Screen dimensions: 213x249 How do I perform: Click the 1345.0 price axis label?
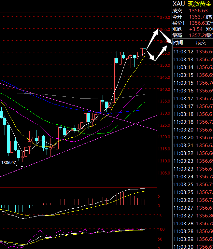click(x=164, y=77)
